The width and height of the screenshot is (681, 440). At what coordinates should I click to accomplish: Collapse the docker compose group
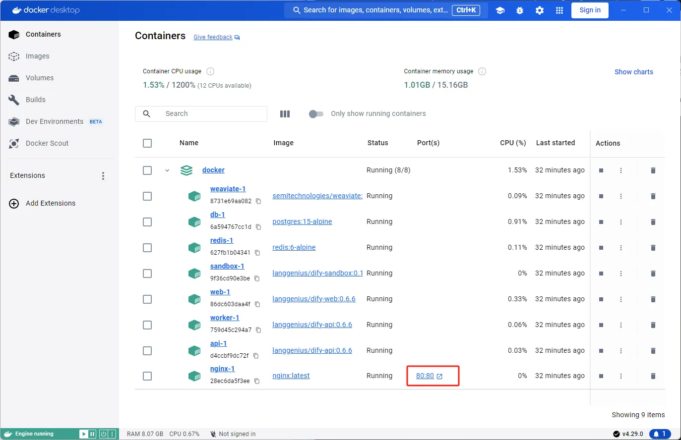tap(167, 170)
